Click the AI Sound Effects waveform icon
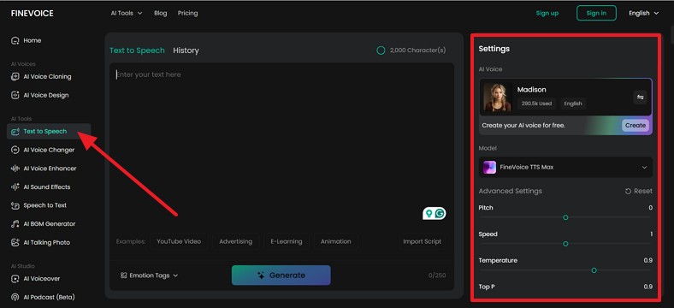Viewport: 674px width, 308px height. [x=15, y=187]
